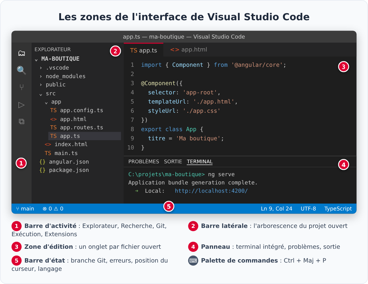Click TS icon next to main.ts
Image resolution: width=368 pixels, height=284 pixels.
[x=48, y=153]
